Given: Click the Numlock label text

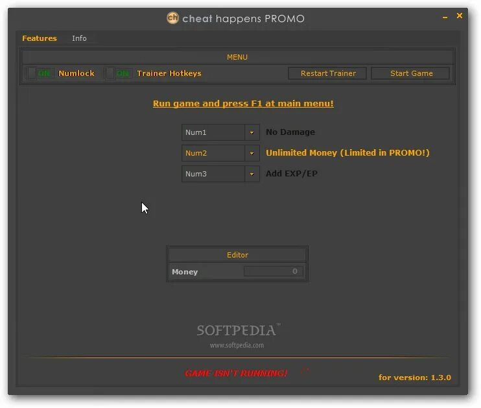Looking at the screenshot, I should tap(76, 73).
